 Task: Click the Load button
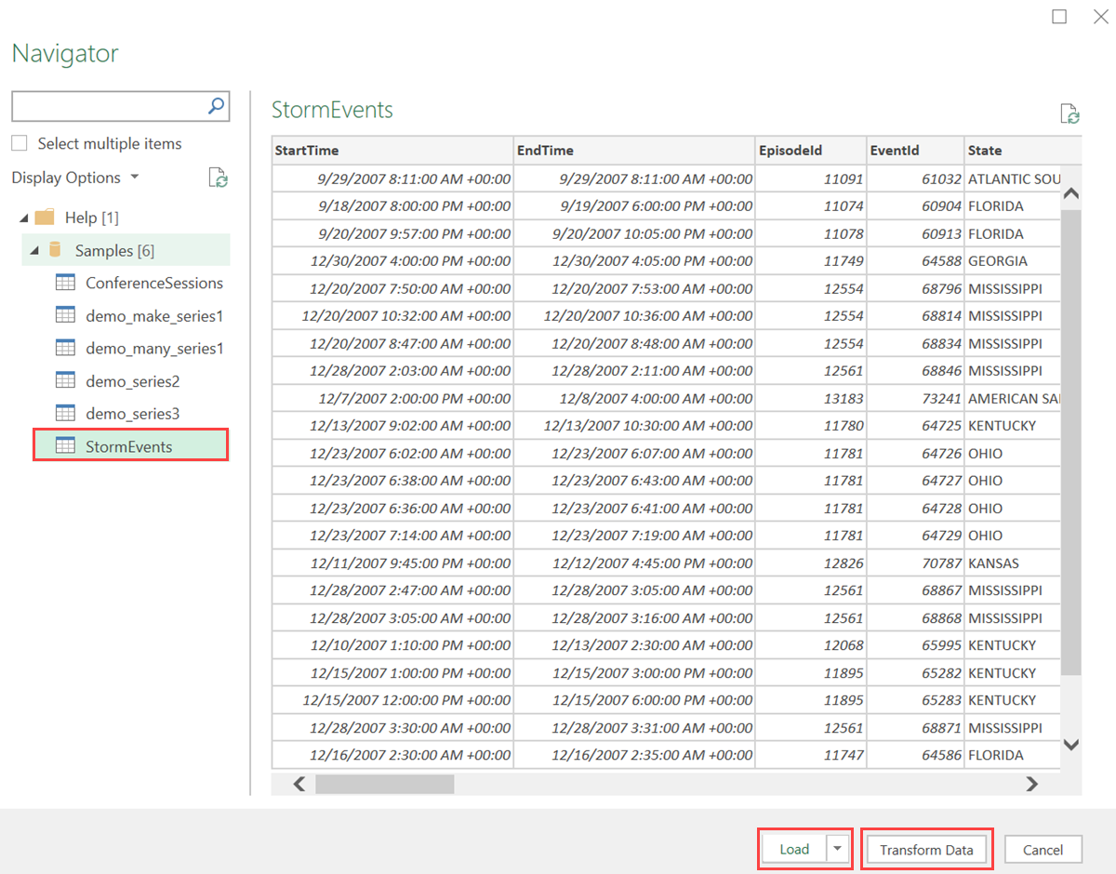coord(793,849)
